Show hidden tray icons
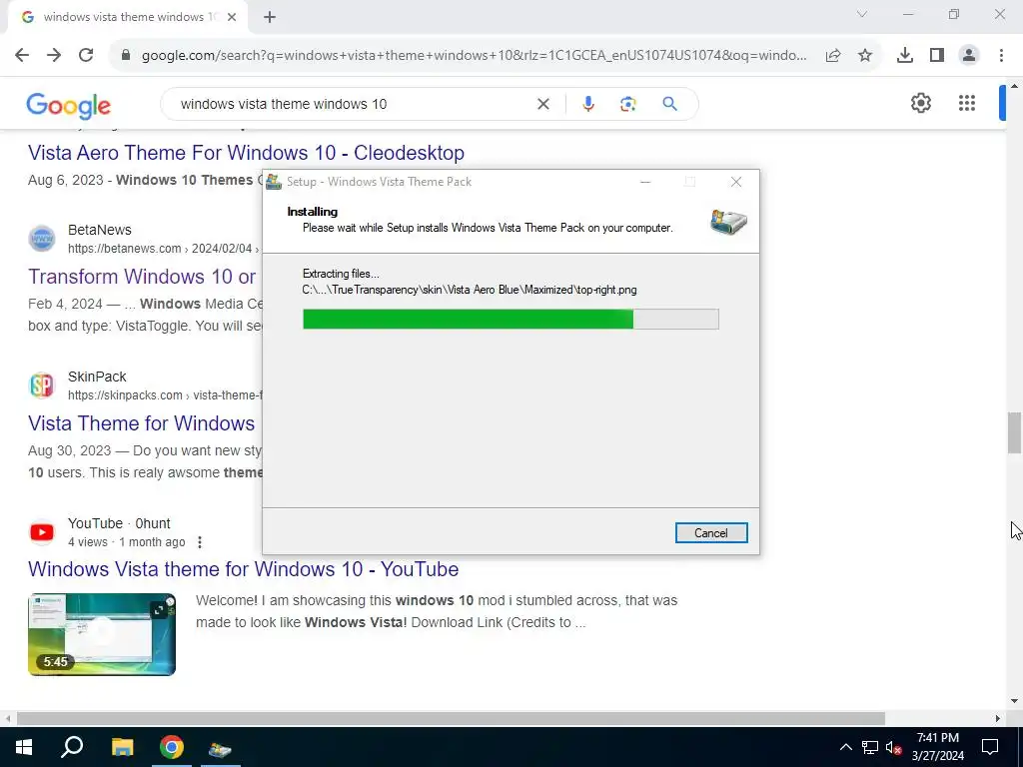The image size is (1023, 767). click(x=845, y=747)
